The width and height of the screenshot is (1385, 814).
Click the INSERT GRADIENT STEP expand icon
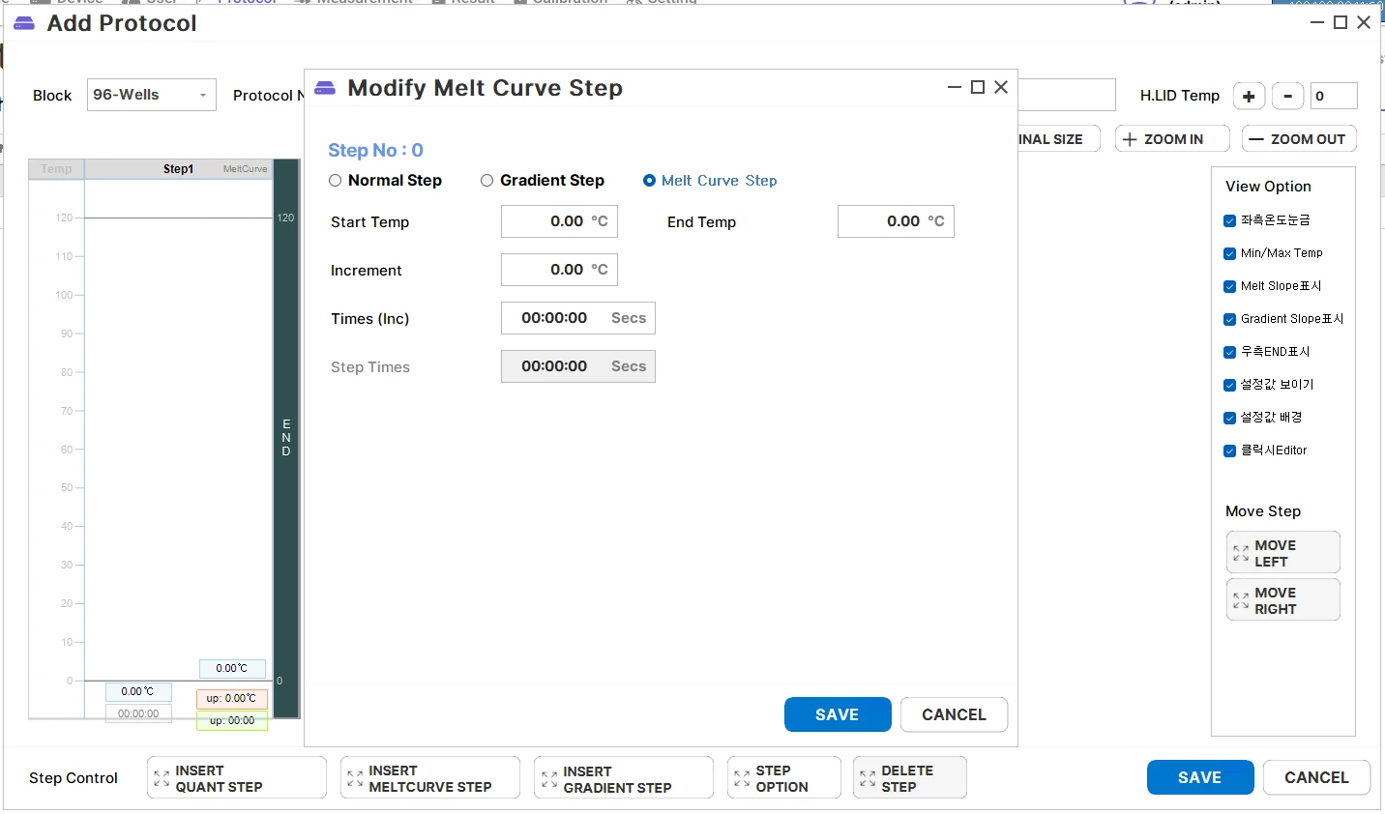coord(549,779)
